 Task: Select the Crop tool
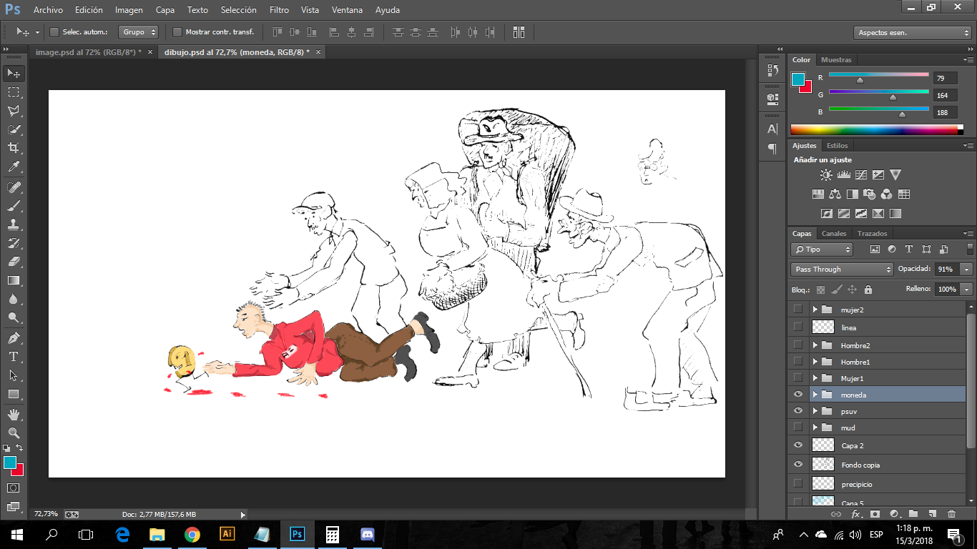click(x=14, y=148)
